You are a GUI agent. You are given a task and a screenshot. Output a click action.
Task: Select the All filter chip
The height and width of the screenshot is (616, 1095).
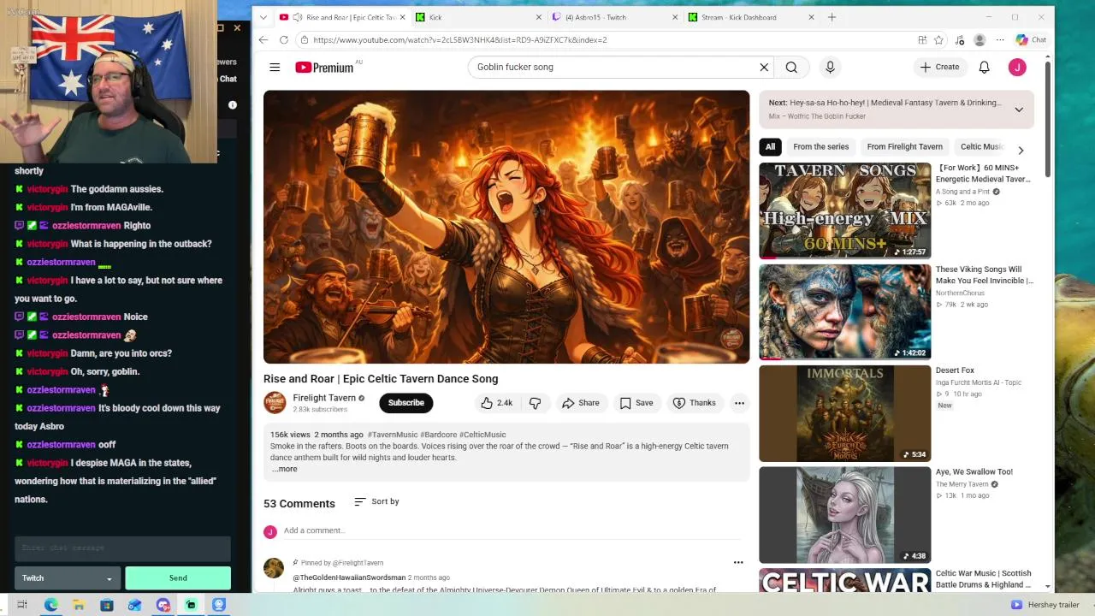tap(770, 146)
